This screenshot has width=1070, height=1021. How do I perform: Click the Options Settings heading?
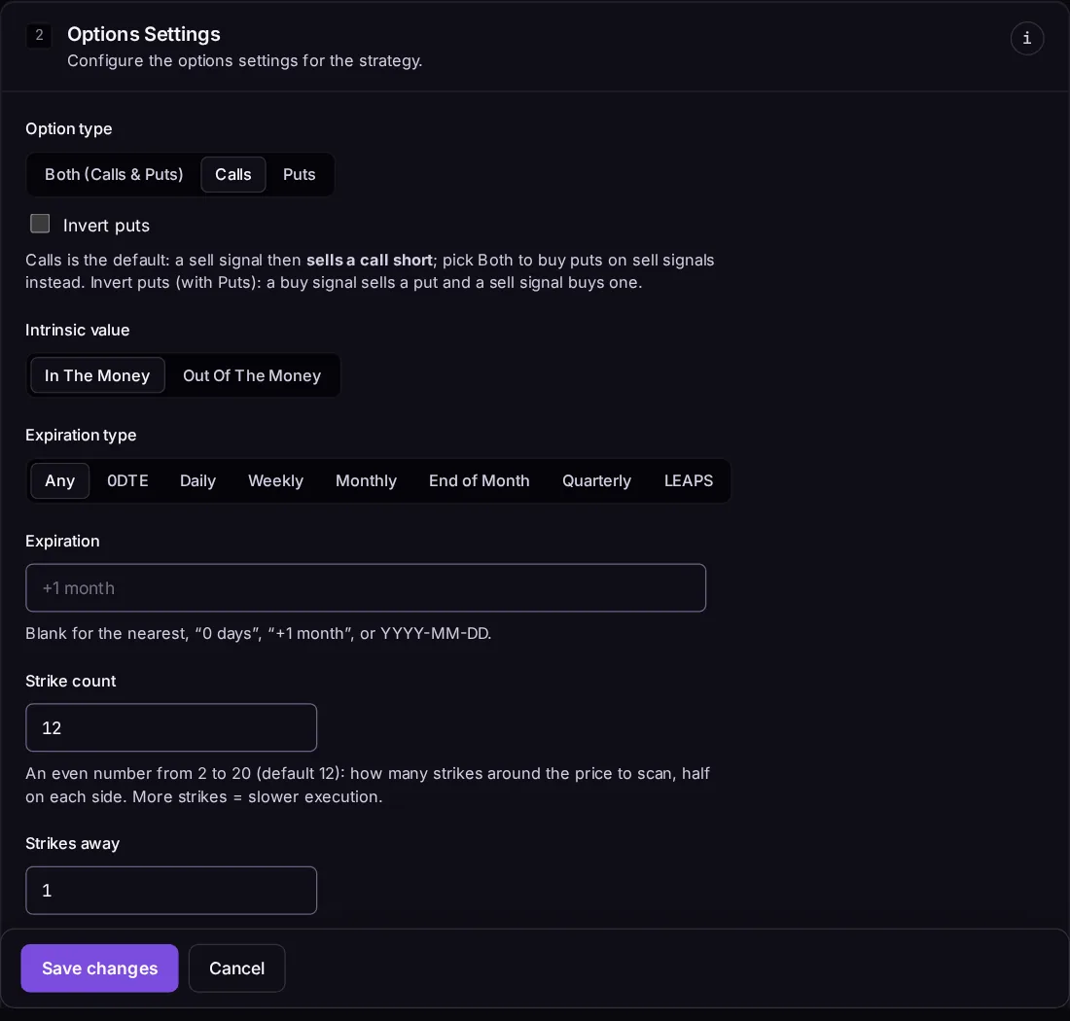[x=144, y=34]
